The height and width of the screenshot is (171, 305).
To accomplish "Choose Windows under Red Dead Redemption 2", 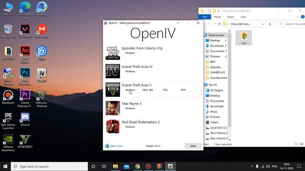I will click(x=130, y=127).
